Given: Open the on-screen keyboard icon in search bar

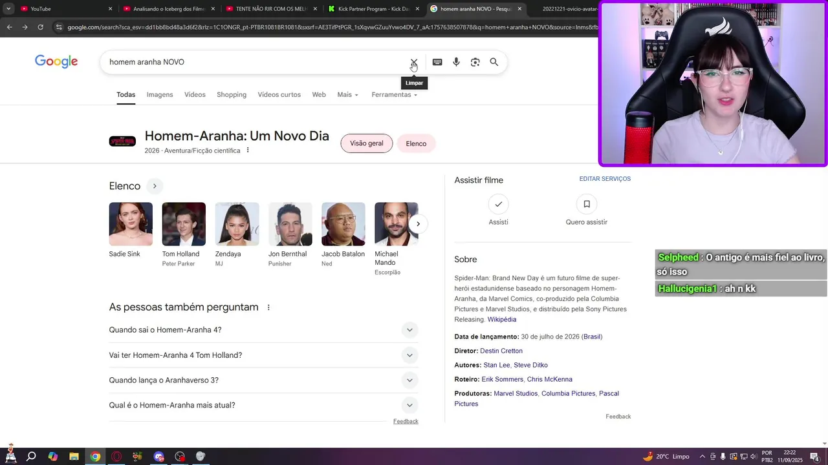Looking at the screenshot, I should coord(437,62).
